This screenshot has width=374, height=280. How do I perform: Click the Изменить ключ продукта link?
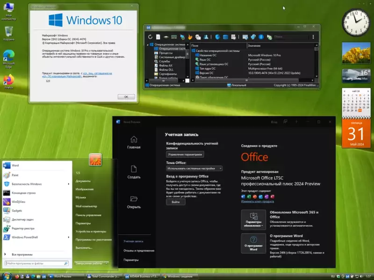(x=258, y=201)
